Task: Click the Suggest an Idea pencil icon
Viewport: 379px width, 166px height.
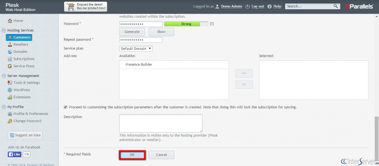Action: coord(12,135)
